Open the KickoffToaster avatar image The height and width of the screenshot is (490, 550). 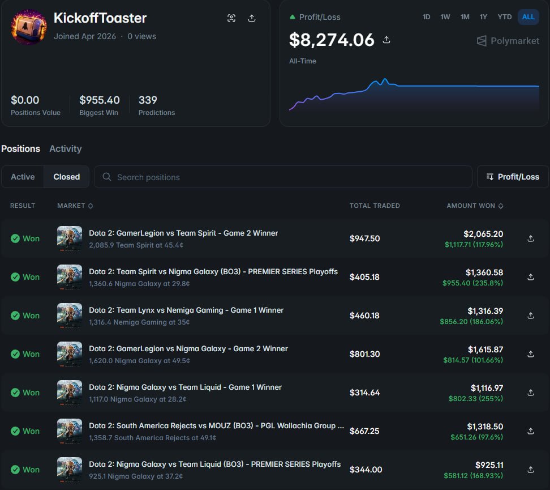29,27
